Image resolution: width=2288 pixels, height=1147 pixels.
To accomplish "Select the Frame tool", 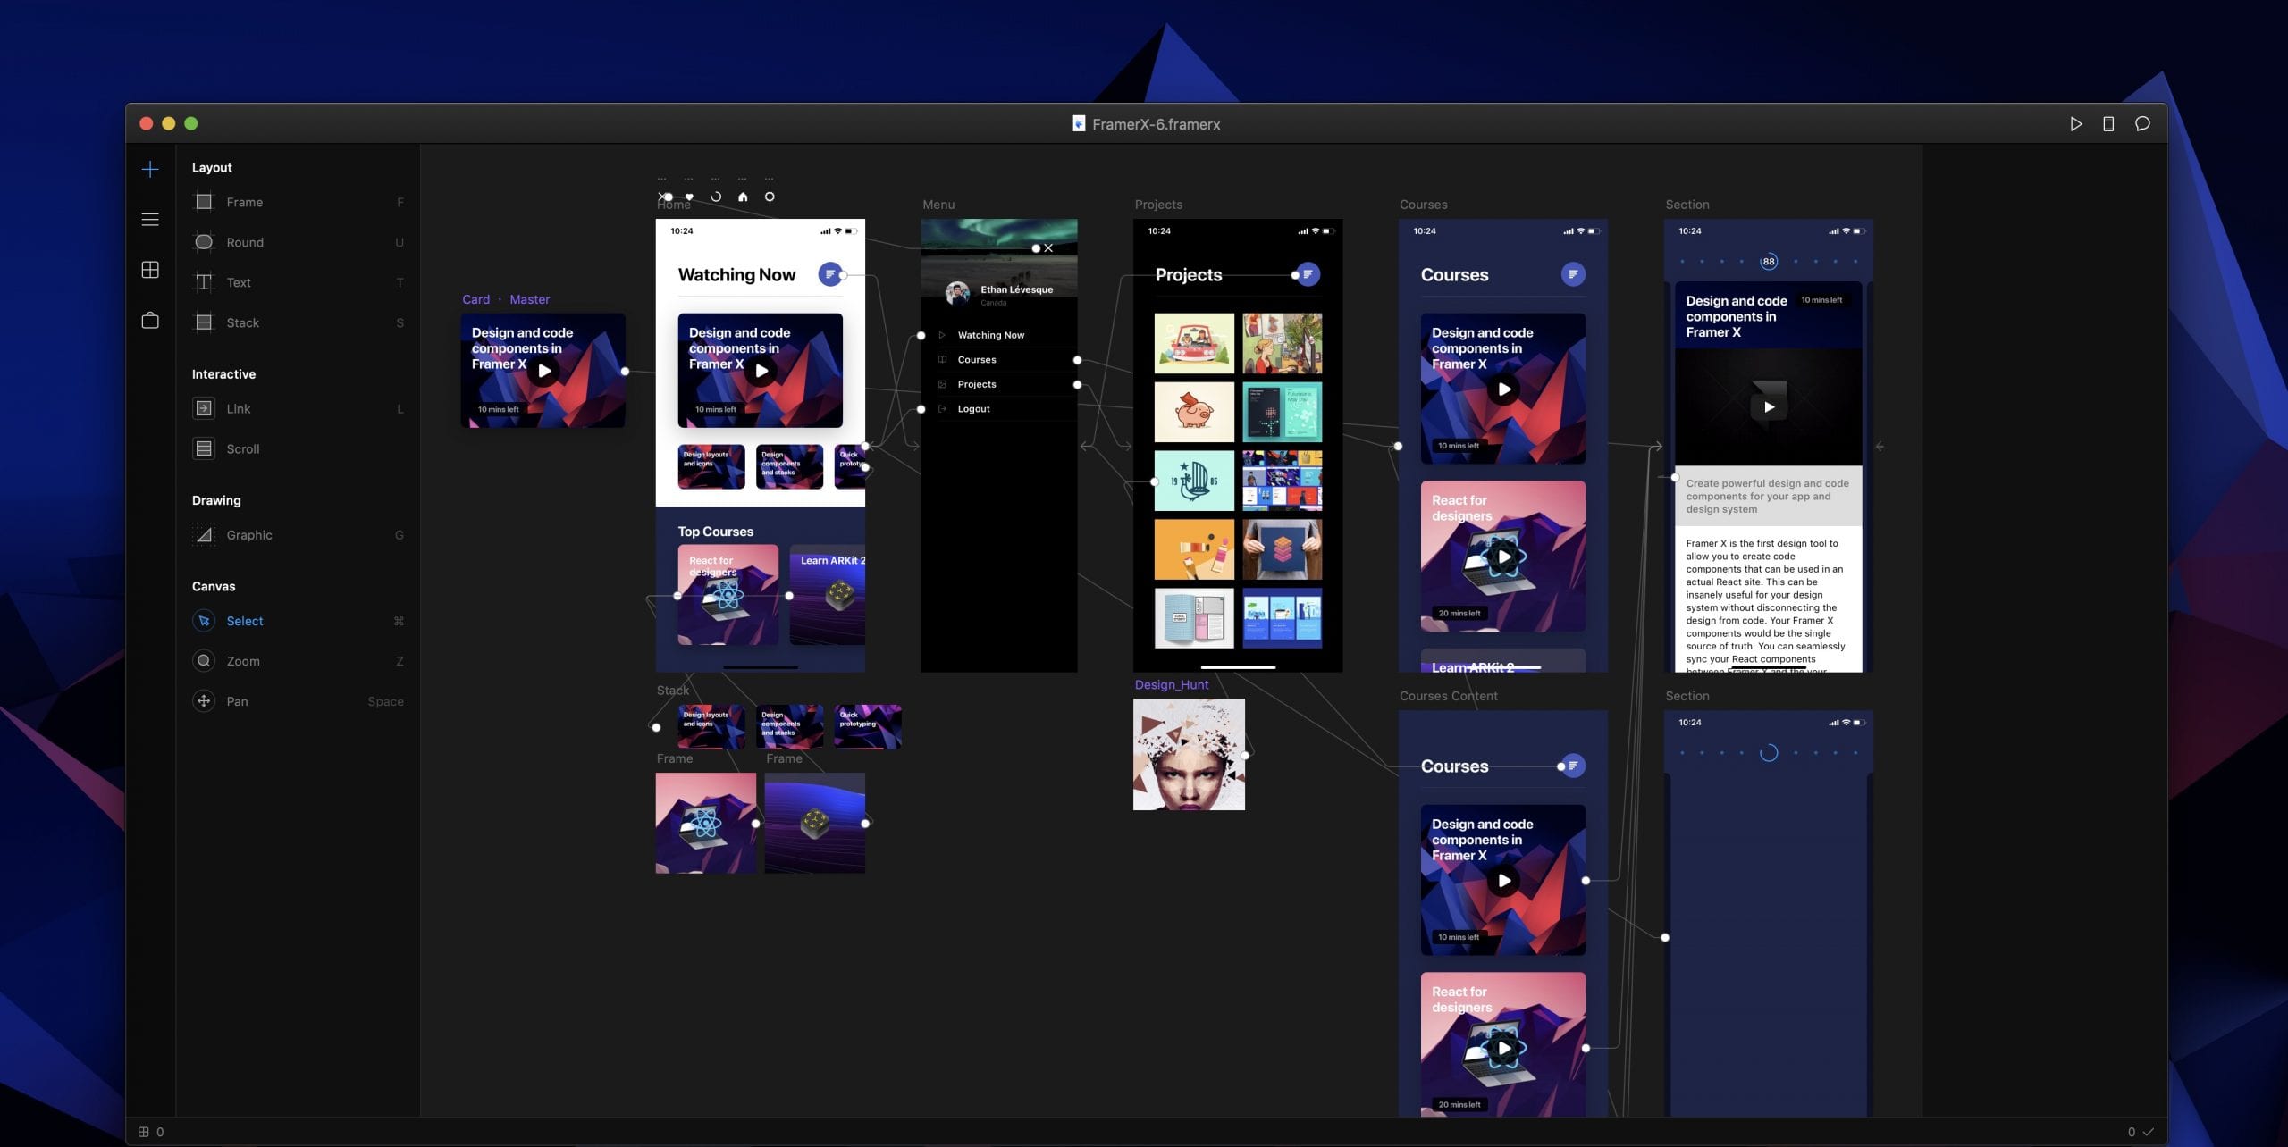I will pos(298,202).
